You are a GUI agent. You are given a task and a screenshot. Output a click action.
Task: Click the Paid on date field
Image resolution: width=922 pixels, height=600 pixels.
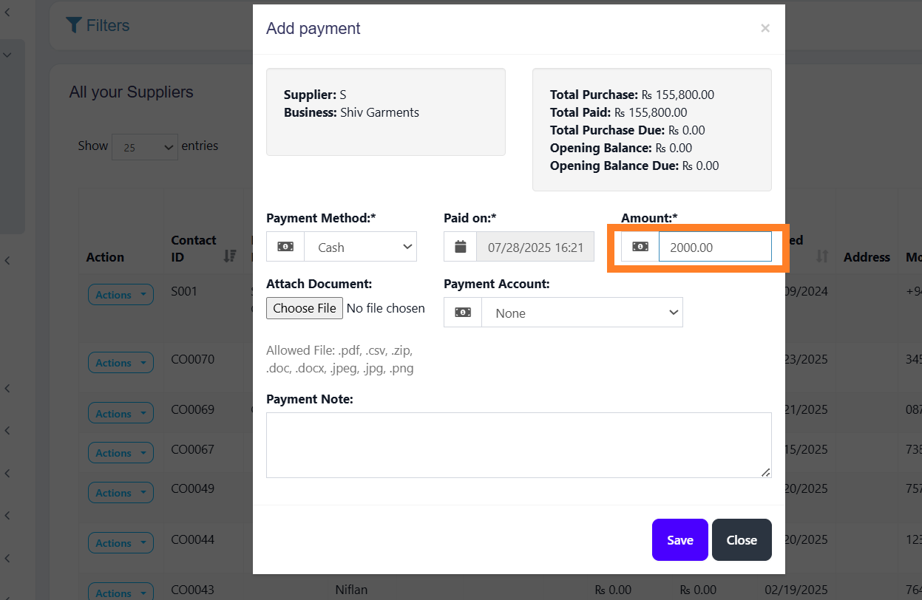click(x=535, y=247)
